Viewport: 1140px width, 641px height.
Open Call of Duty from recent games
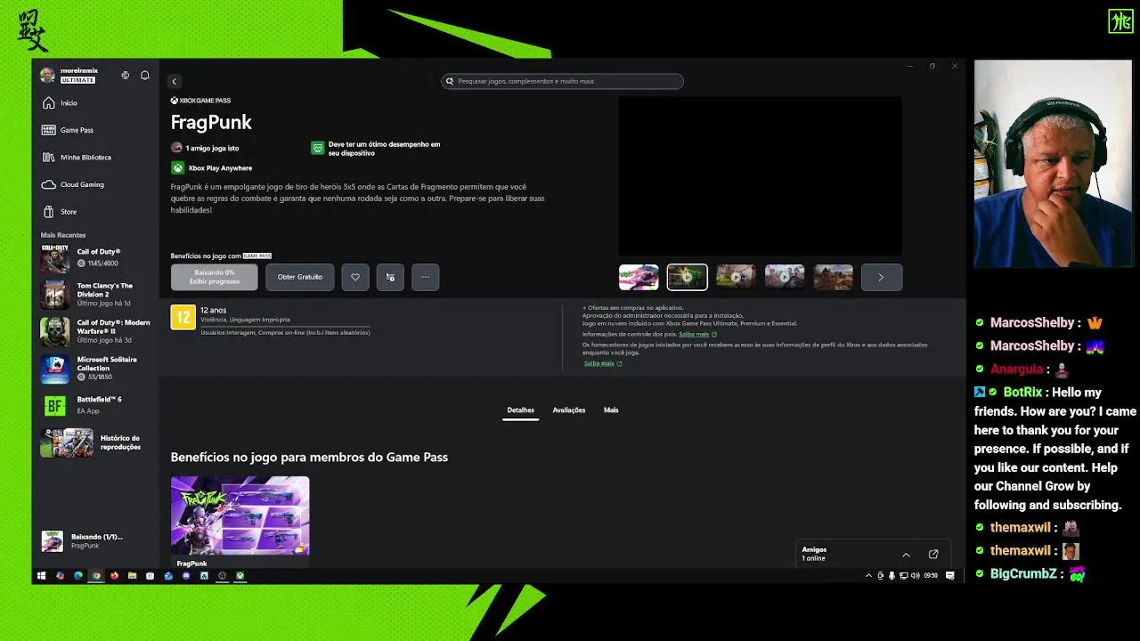[x=95, y=258]
